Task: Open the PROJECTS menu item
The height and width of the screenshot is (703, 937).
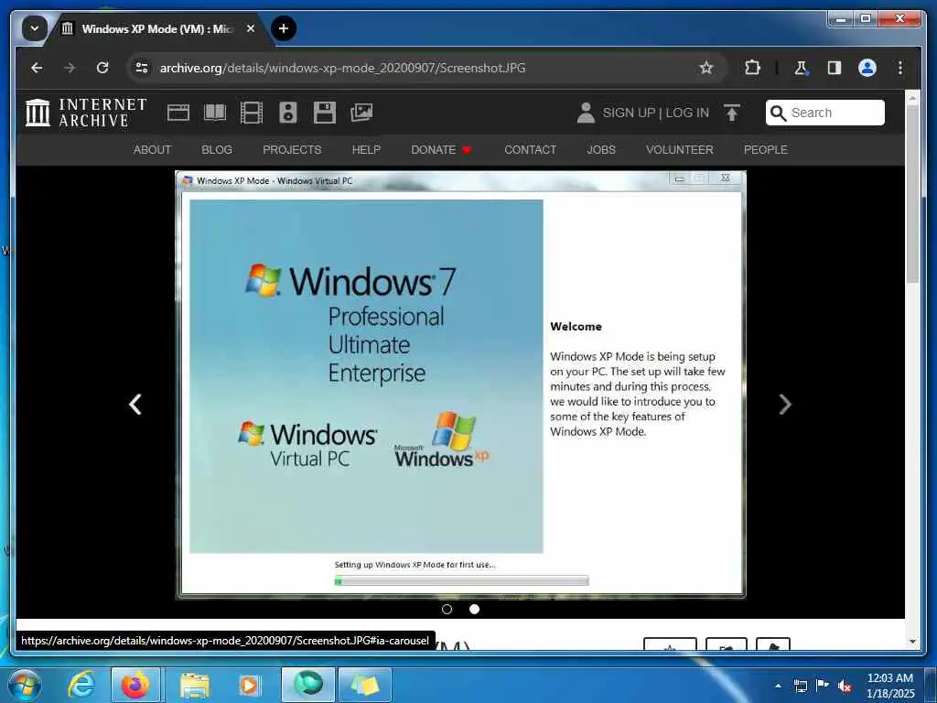Action: pos(292,149)
